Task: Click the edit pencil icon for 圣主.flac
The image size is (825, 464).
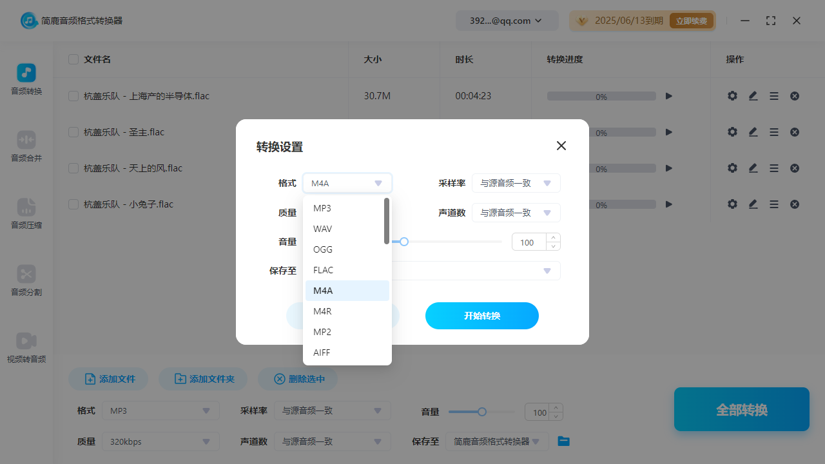Action: click(753, 131)
